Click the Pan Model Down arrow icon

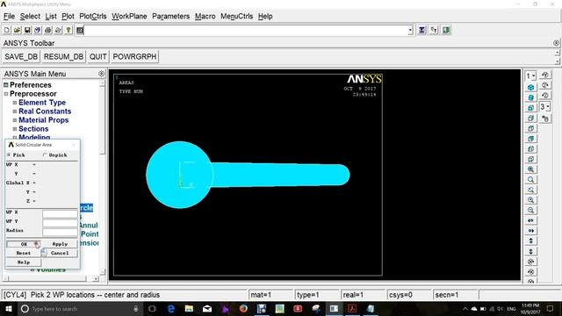point(530,252)
